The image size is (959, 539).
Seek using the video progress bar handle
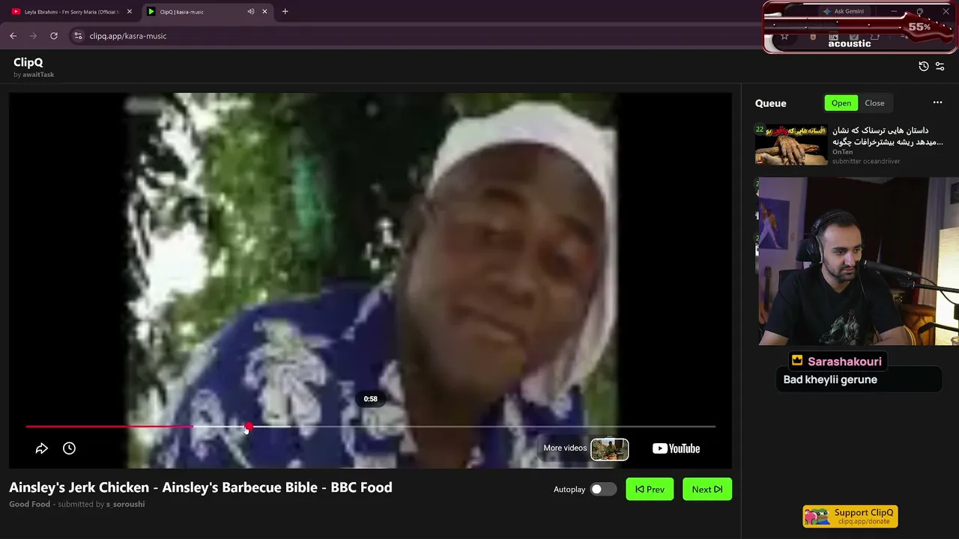click(x=249, y=427)
